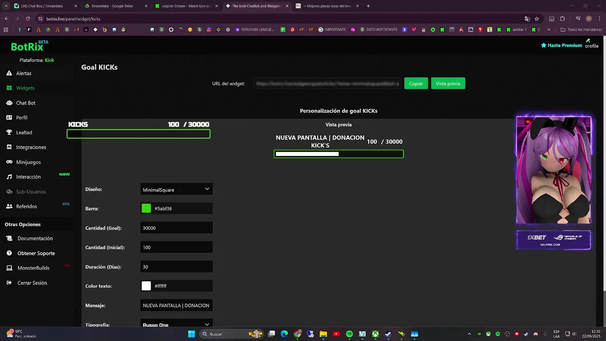Click the preview goal progress bar
The image size is (606, 341).
click(339, 154)
